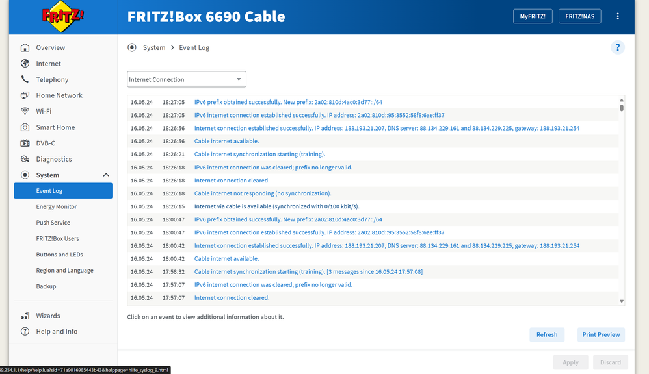Screen dimensions: 649x374
Task: Click the Internet globe icon
Action: pyautogui.click(x=25, y=64)
